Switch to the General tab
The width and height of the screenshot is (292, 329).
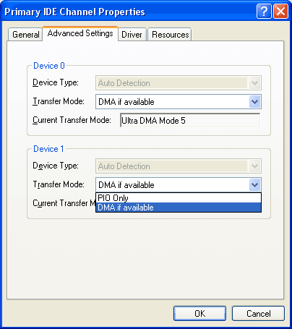pyautogui.click(x=25, y=35)
